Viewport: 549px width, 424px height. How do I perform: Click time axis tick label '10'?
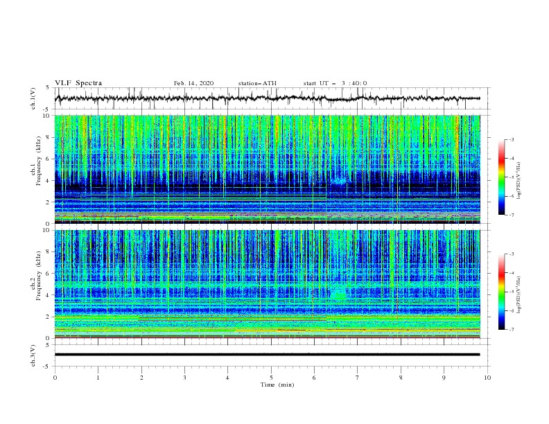(487, 378)
